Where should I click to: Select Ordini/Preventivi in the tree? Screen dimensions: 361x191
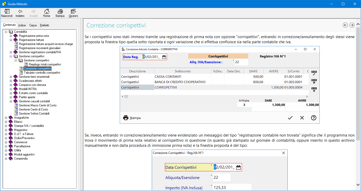[24, 138]
